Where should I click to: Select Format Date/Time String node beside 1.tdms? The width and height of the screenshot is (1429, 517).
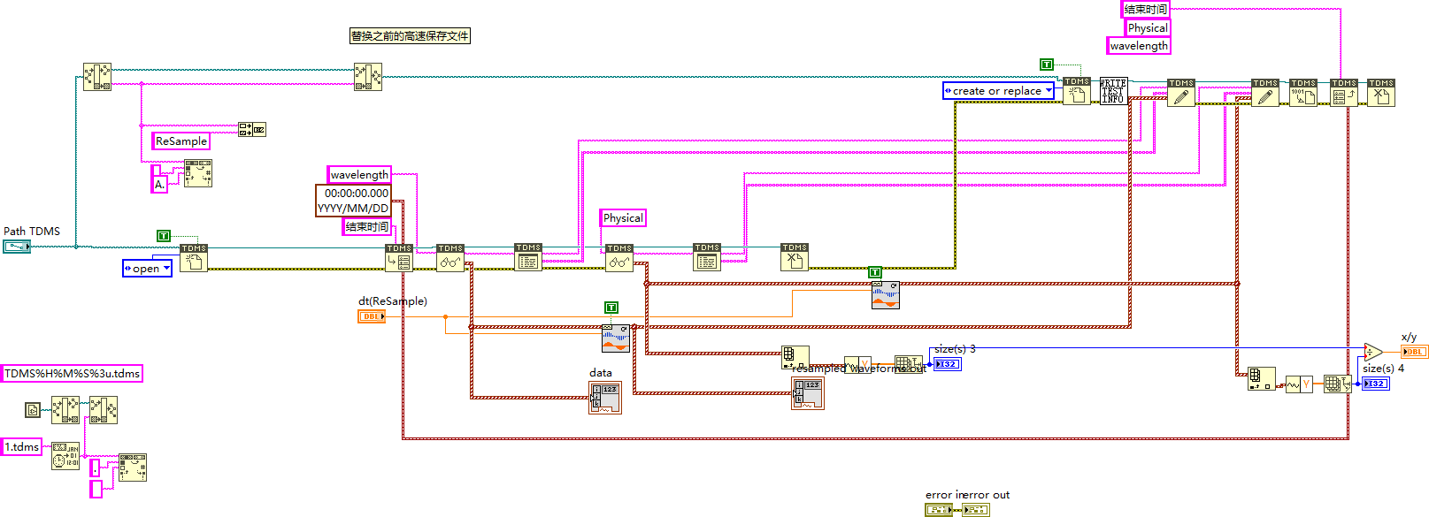click(65, 455)
